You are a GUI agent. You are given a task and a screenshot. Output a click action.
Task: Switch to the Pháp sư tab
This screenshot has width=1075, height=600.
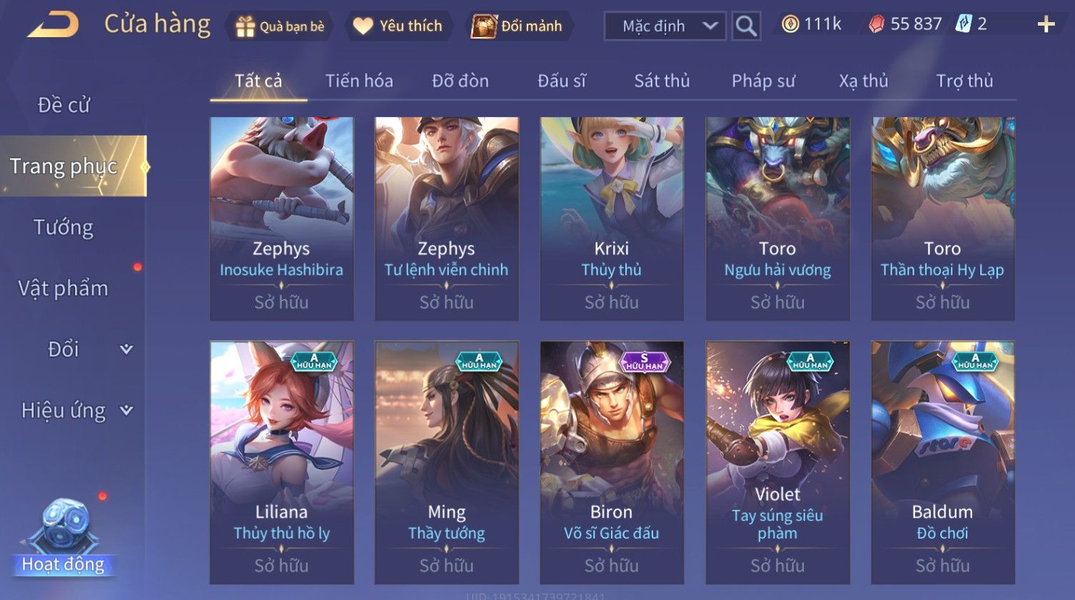pyautogui.click(x=763, y=81)
